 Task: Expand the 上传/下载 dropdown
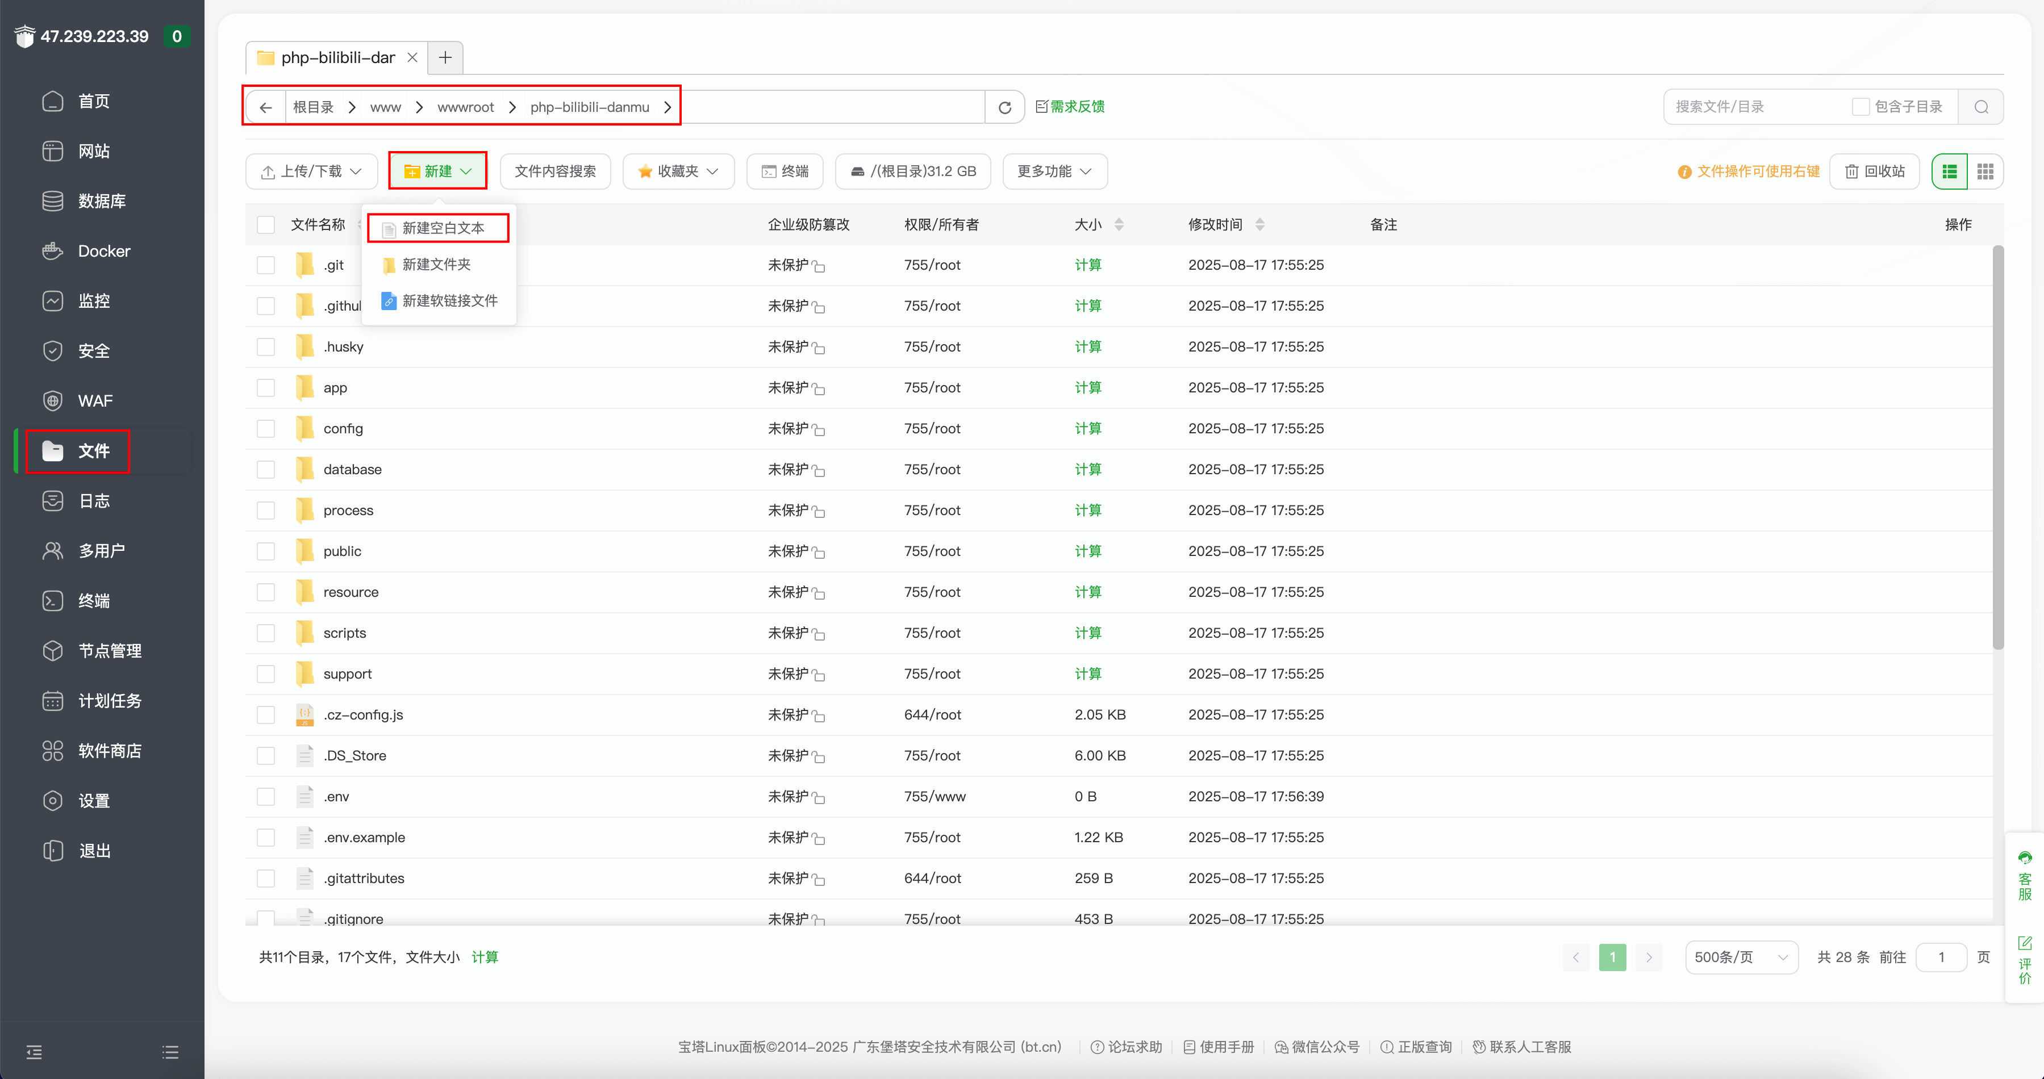coord(311,172)
